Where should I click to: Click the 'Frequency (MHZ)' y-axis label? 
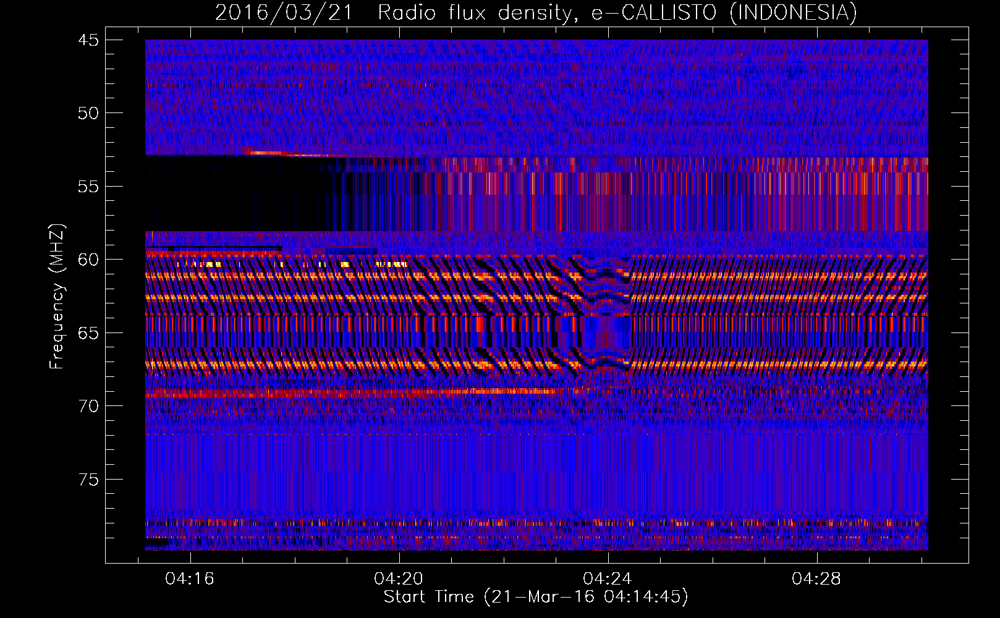[x=56, y=297]
